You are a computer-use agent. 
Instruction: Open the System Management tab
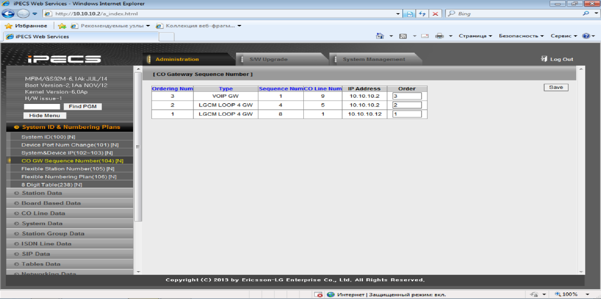[374, 59]
